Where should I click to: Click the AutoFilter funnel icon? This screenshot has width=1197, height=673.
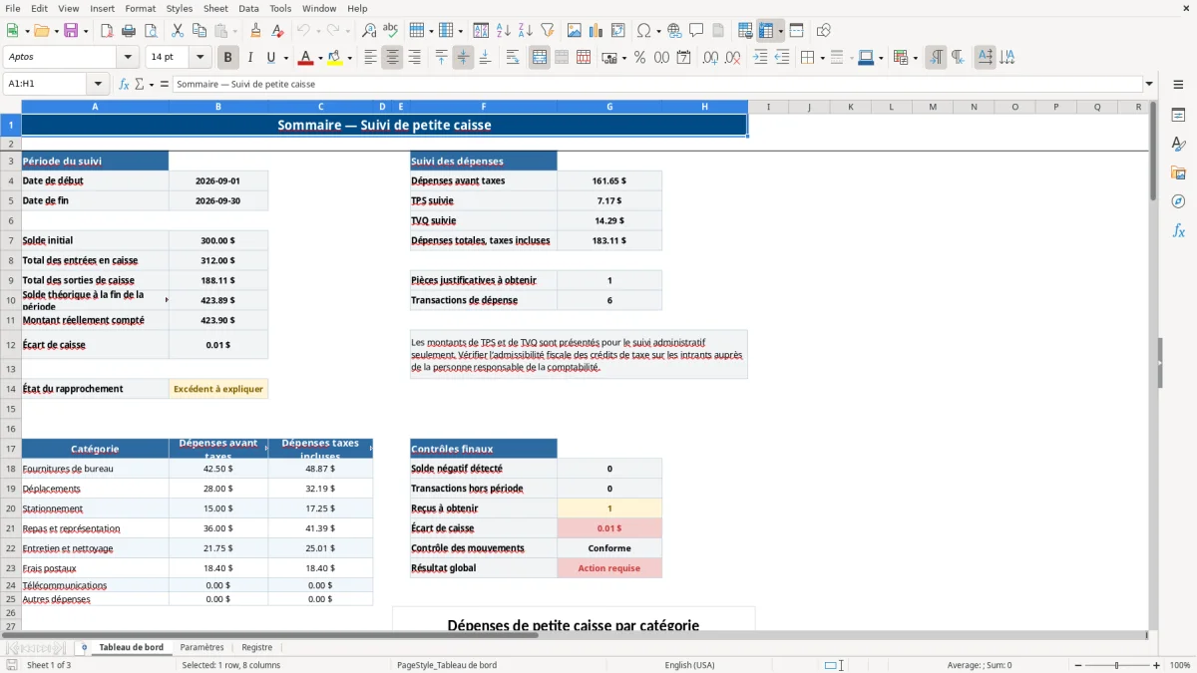(547, 31)
